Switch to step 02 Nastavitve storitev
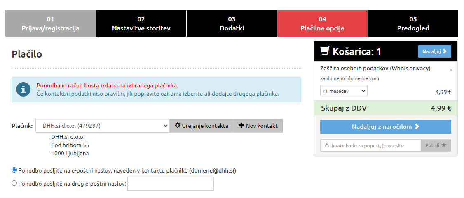The image size is (464, 198). click(141, 23)
